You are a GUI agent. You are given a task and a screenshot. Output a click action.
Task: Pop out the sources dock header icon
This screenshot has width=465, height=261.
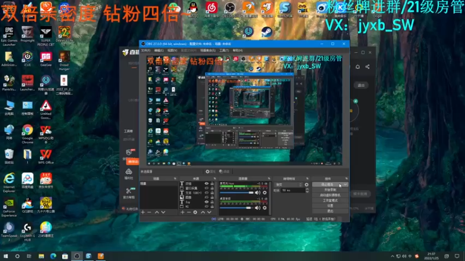[214, 179]
